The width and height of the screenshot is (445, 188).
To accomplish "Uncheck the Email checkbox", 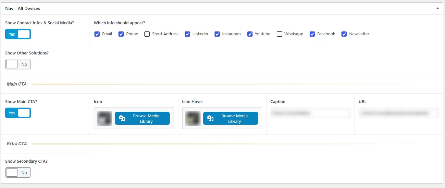I will tap(97, 34).
